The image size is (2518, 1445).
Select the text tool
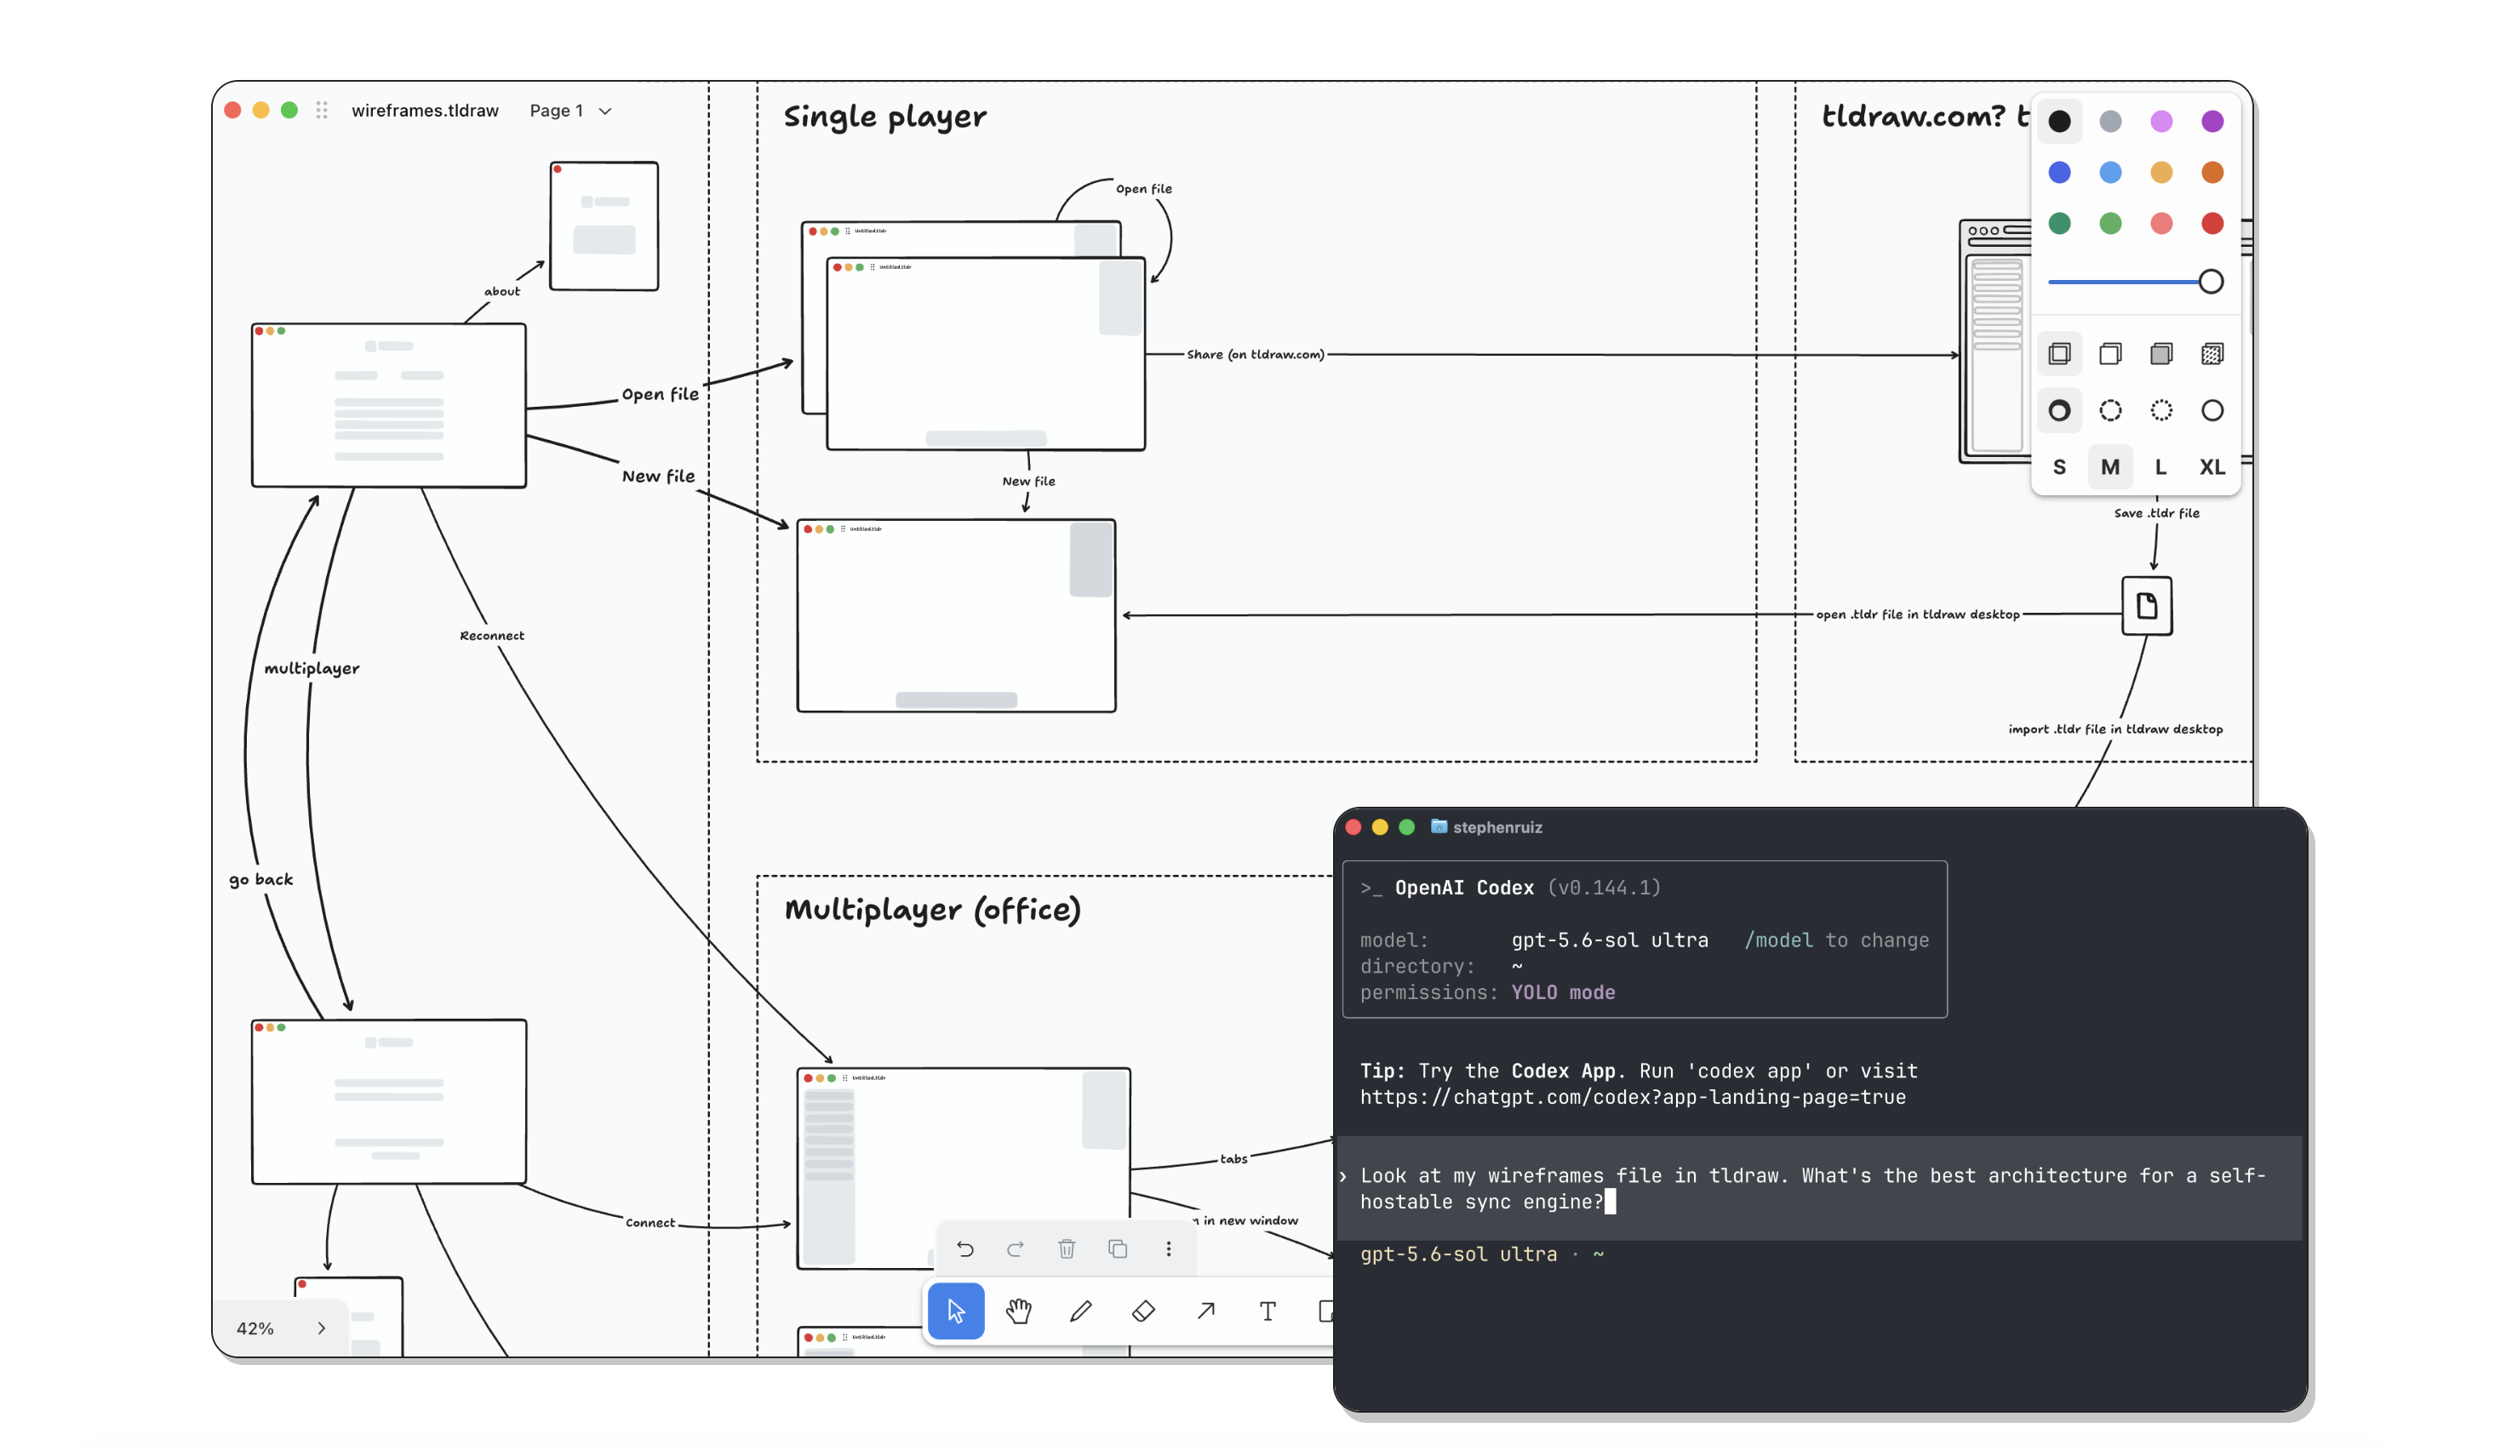pos(1268,1311)
